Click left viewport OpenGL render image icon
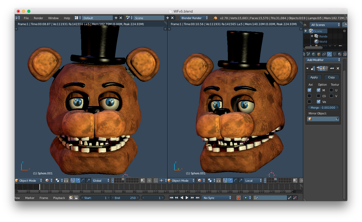Viewport: 362px width, 222px height. pos(143,180)
